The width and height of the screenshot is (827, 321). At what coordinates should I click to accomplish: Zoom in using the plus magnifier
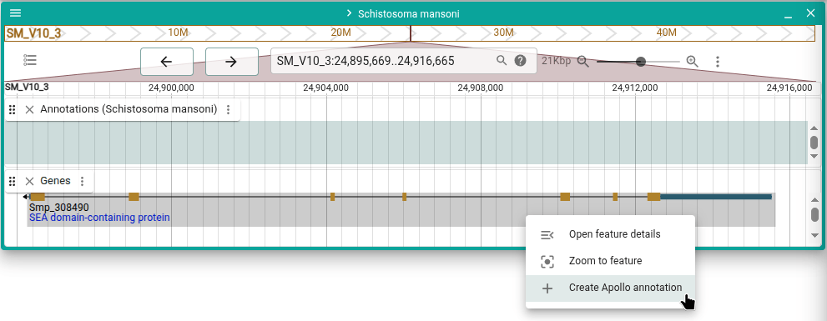(x=693, y=61)
